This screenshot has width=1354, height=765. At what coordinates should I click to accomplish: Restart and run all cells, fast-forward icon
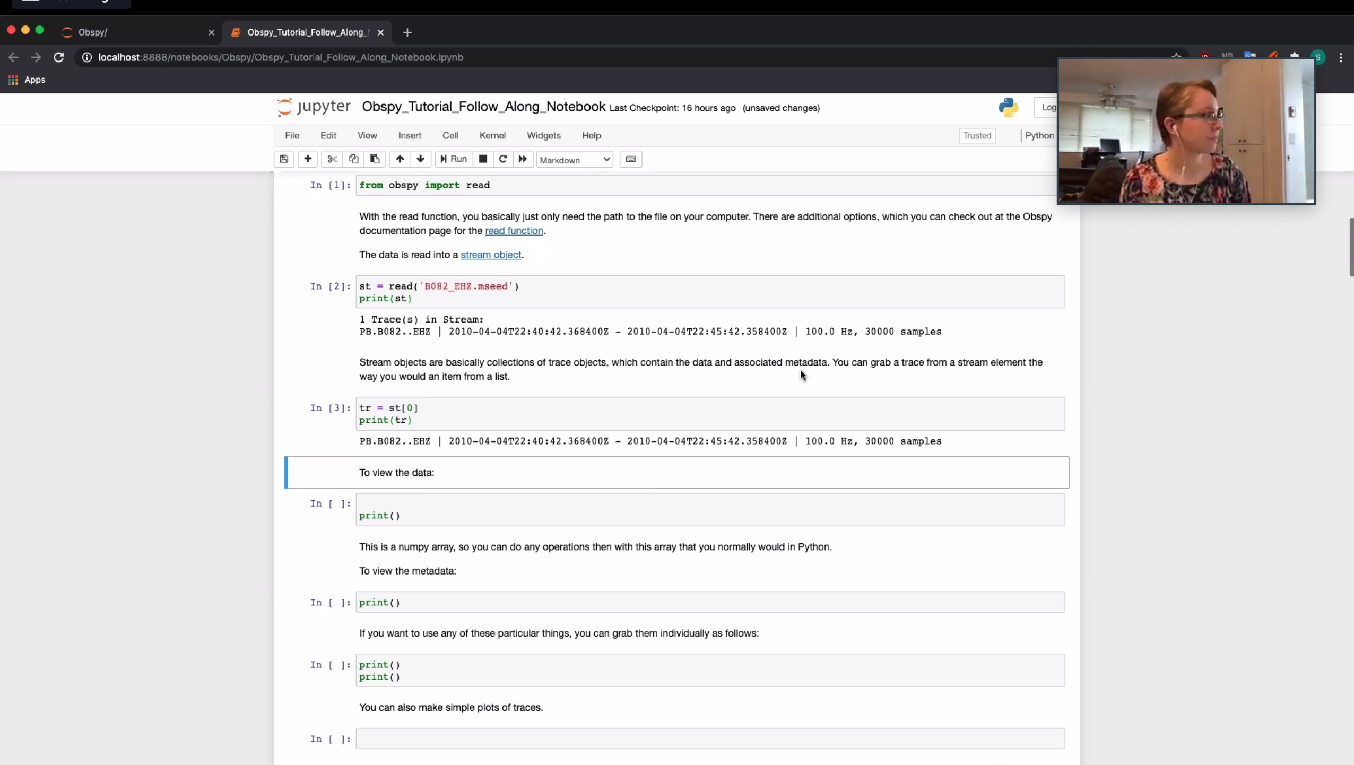pos(523,159)
